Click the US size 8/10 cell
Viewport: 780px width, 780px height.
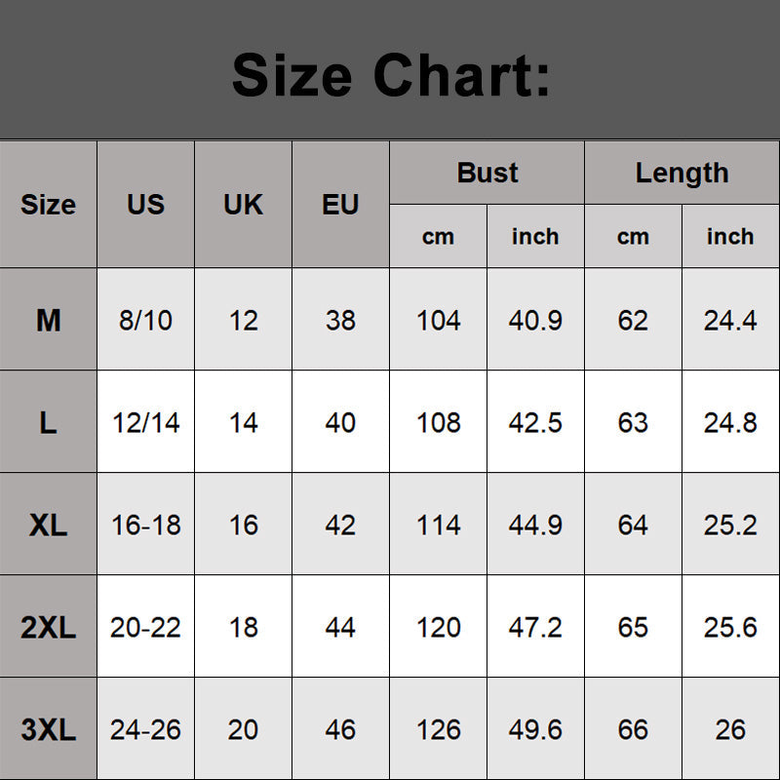(x=145, y=320)
